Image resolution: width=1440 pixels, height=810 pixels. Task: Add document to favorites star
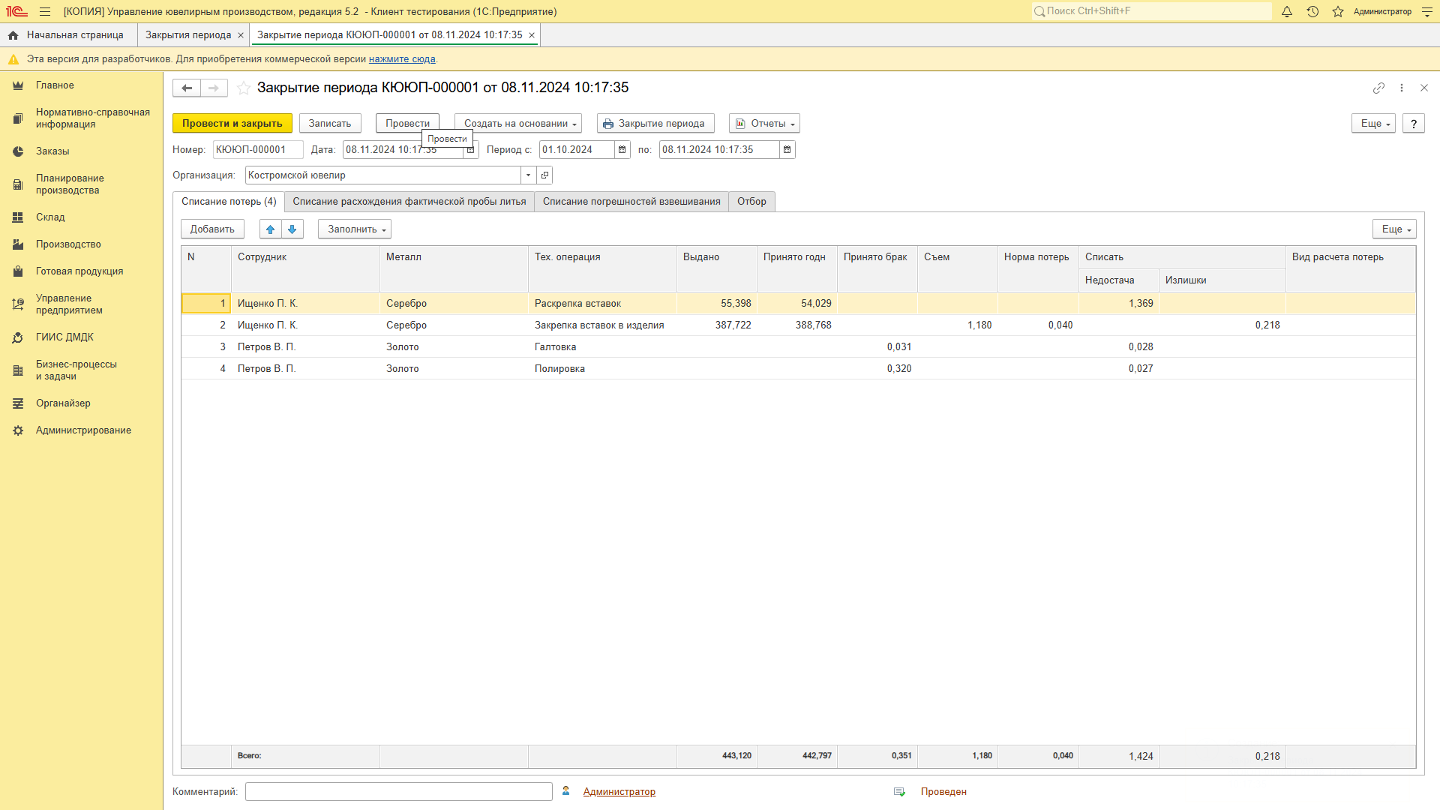tap(244, 88)
